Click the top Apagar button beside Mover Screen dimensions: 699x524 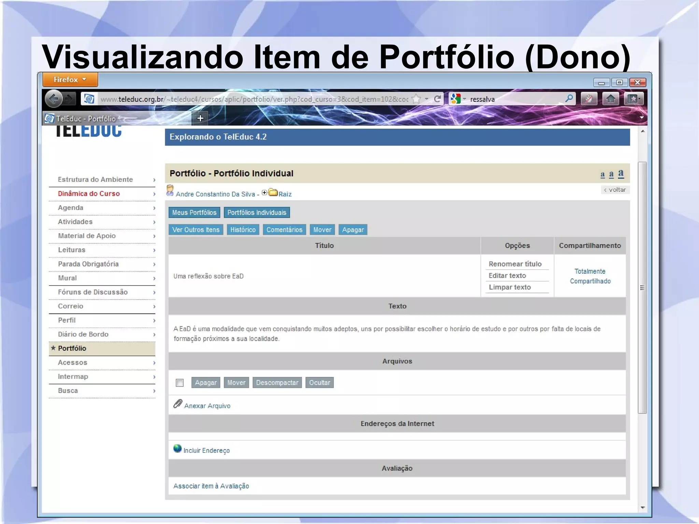pos(353,230)
